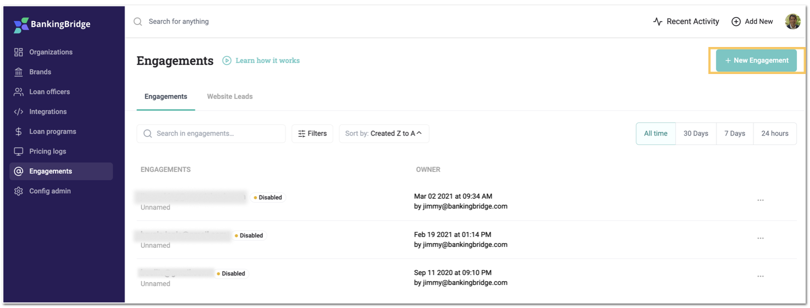Click the global search magnifier icon
Viewport: 810px width, 308px height.
(138, 21)
